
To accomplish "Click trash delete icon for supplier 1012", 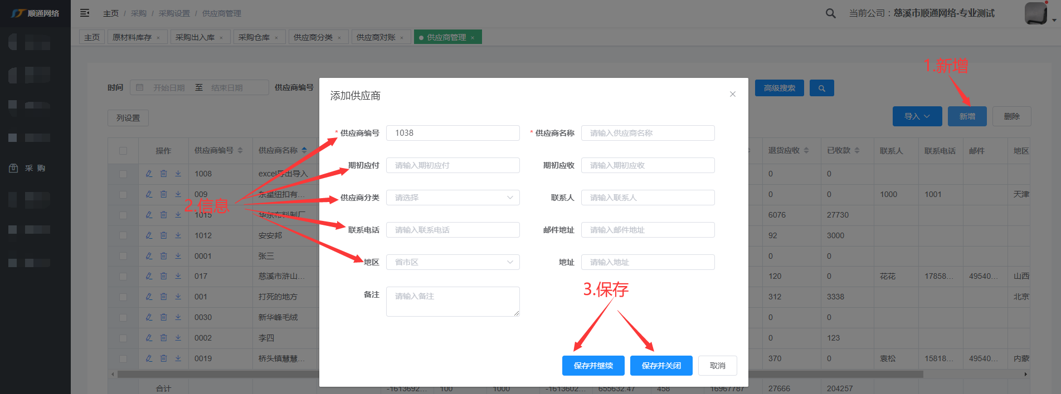I will [163, 235].
